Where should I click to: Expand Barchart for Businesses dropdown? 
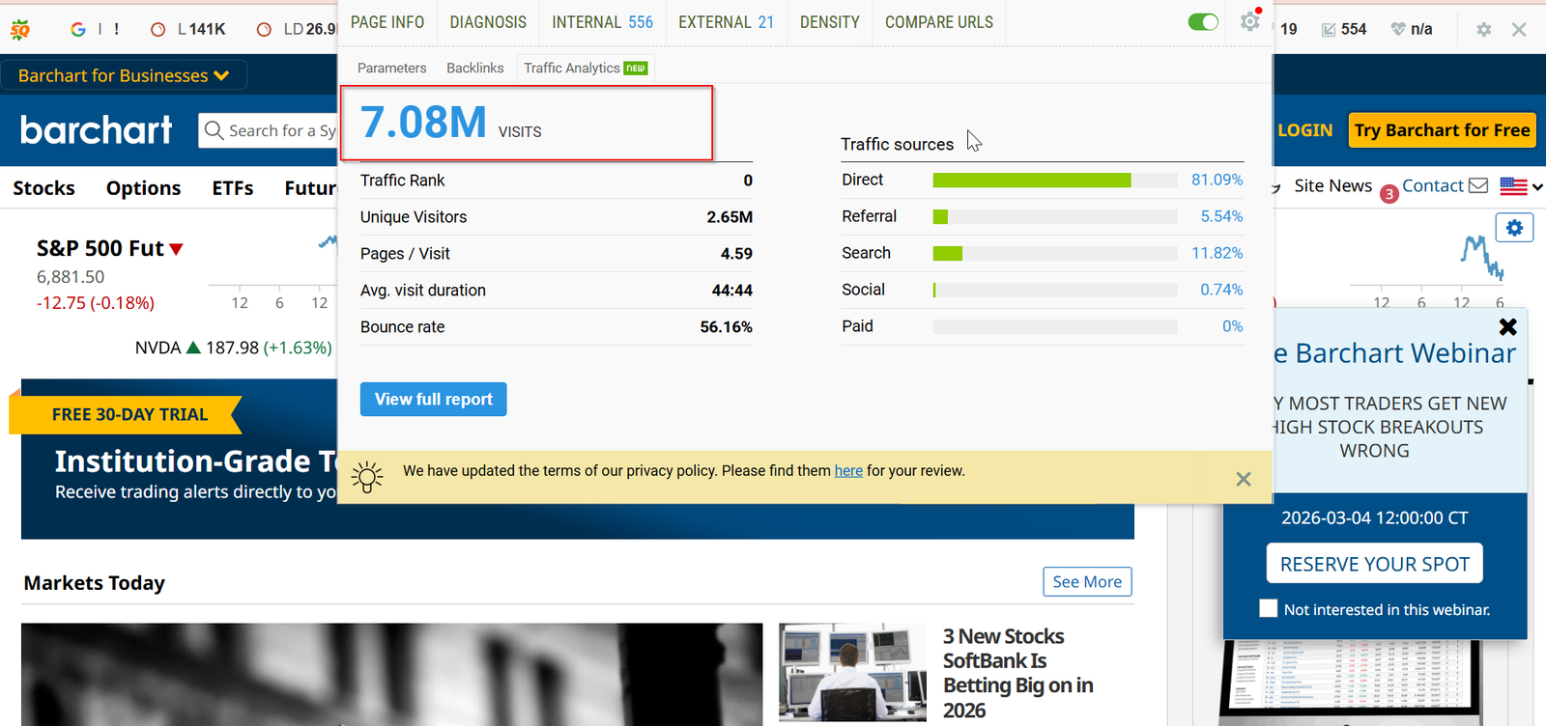tap(124, 75)
